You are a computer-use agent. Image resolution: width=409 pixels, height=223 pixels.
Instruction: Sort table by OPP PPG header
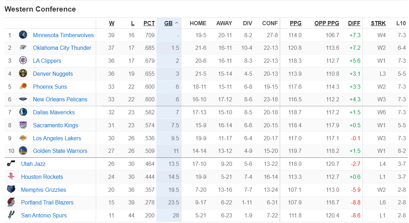327,23
